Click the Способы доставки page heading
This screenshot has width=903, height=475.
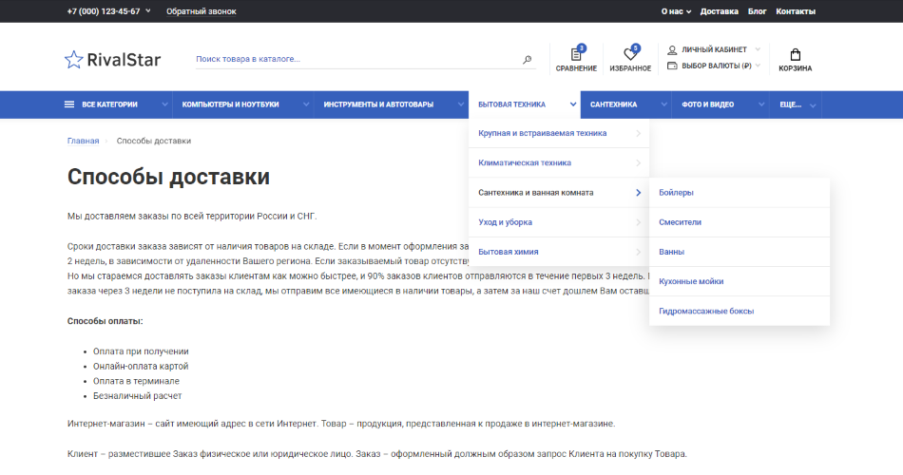tap(169, 177)
